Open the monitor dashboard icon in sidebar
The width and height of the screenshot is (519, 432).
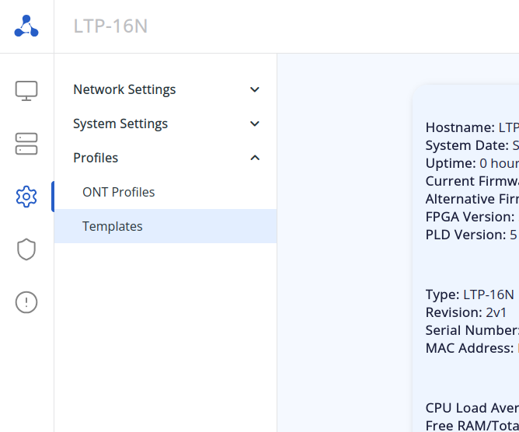26,90
